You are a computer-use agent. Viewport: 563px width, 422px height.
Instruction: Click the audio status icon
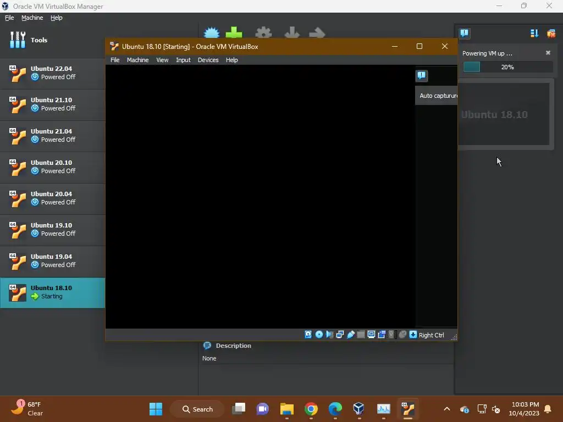pos(329,335)
